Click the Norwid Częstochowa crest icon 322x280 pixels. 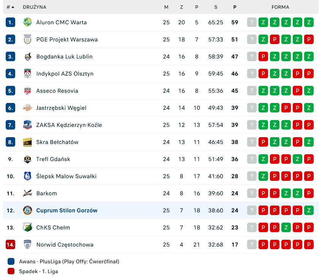click(27, 245)
